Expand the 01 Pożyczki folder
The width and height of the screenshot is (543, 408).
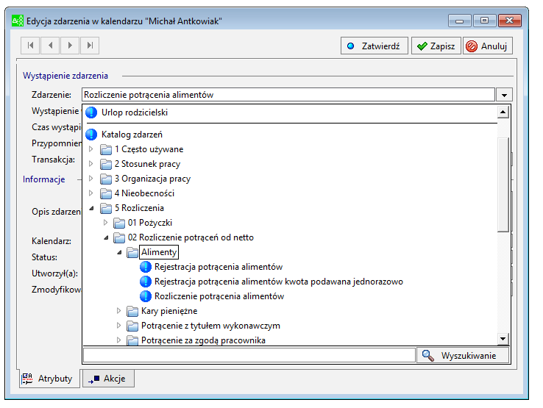106,223
